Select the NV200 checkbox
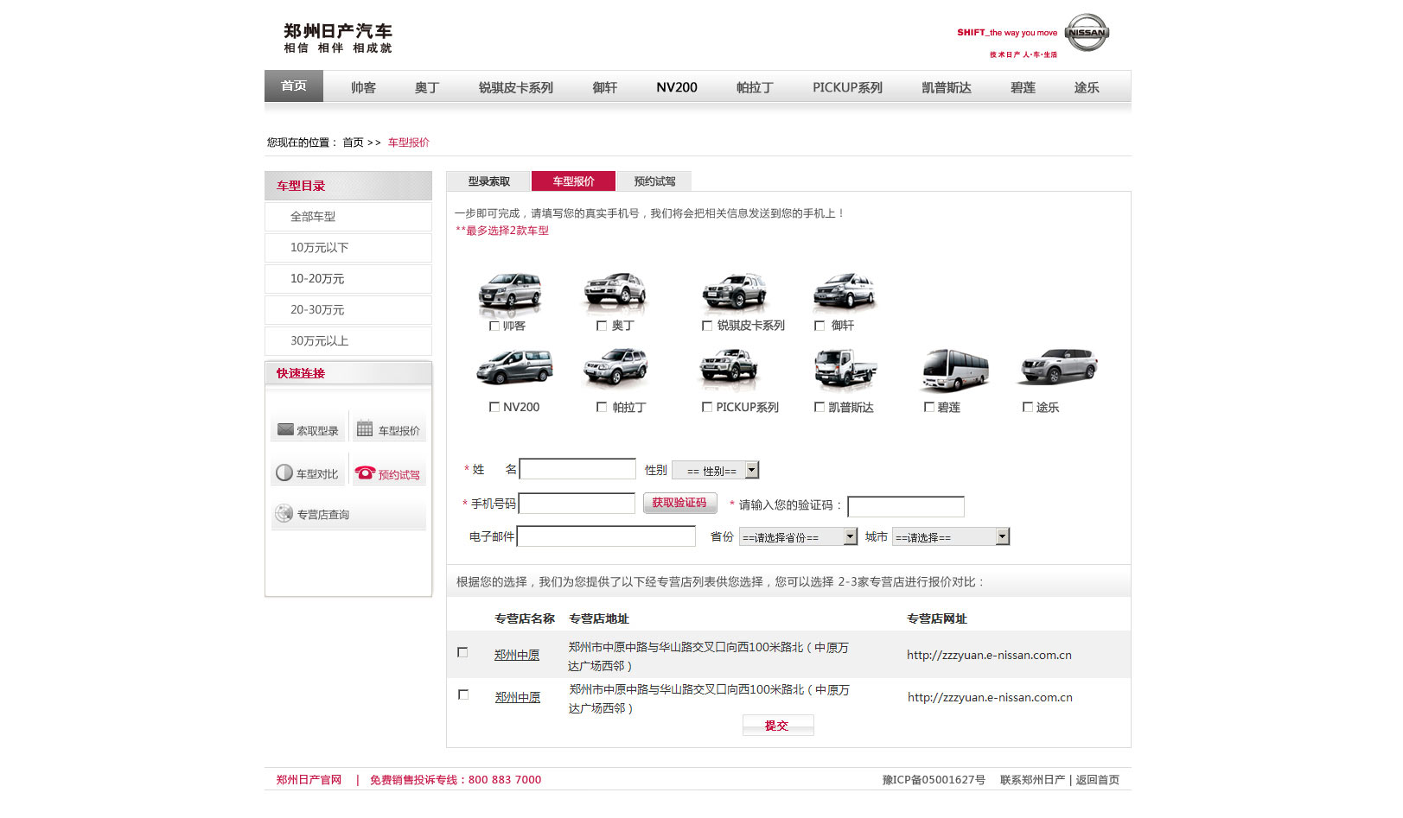The height and width of the screenshot is (818, 1403). click(494, 407)
